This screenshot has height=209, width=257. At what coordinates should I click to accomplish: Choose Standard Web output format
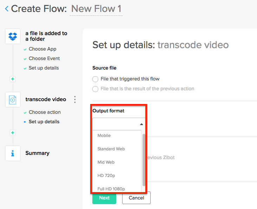(x=111, y=149)
